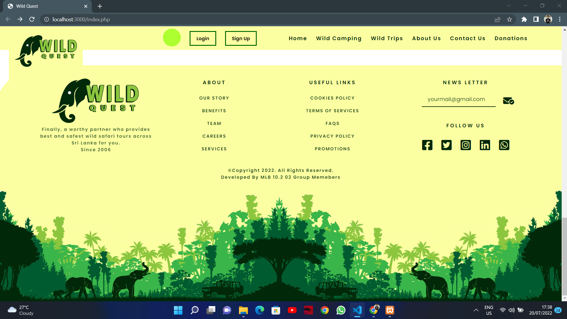Open the LinkedIn icon
This screenshot has height=319, width=567.
point(485,145)
